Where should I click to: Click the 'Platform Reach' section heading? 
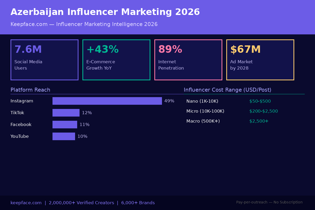click(x=30, y=90)
